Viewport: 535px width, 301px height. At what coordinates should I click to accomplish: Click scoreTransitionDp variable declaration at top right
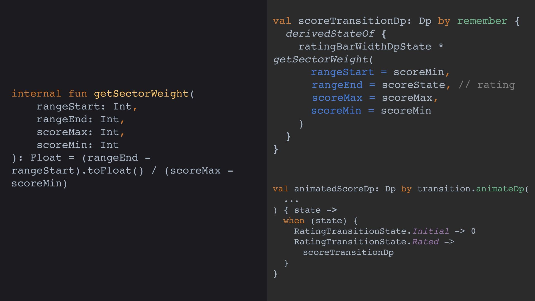[352, 21]
